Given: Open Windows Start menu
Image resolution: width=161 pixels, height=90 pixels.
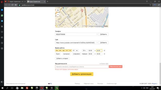Looking at the screenshot, I should [x=2, y=88].
